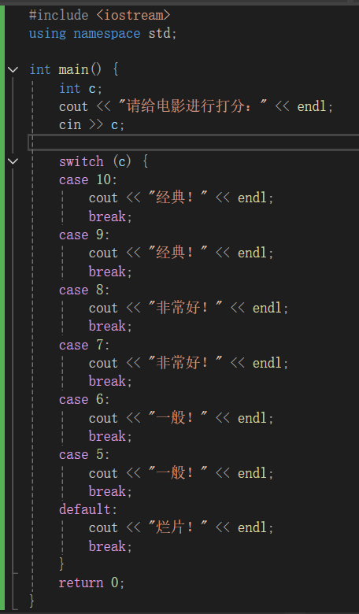
Task: Click the 'case 5:' label
Action: [x=84, y=455]
